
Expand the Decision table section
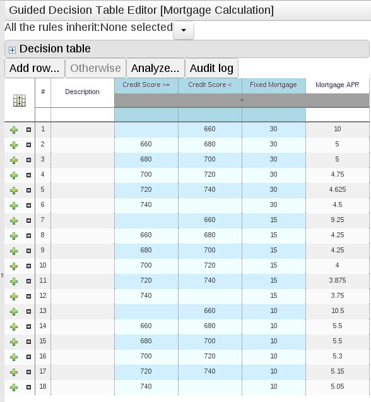12,50
